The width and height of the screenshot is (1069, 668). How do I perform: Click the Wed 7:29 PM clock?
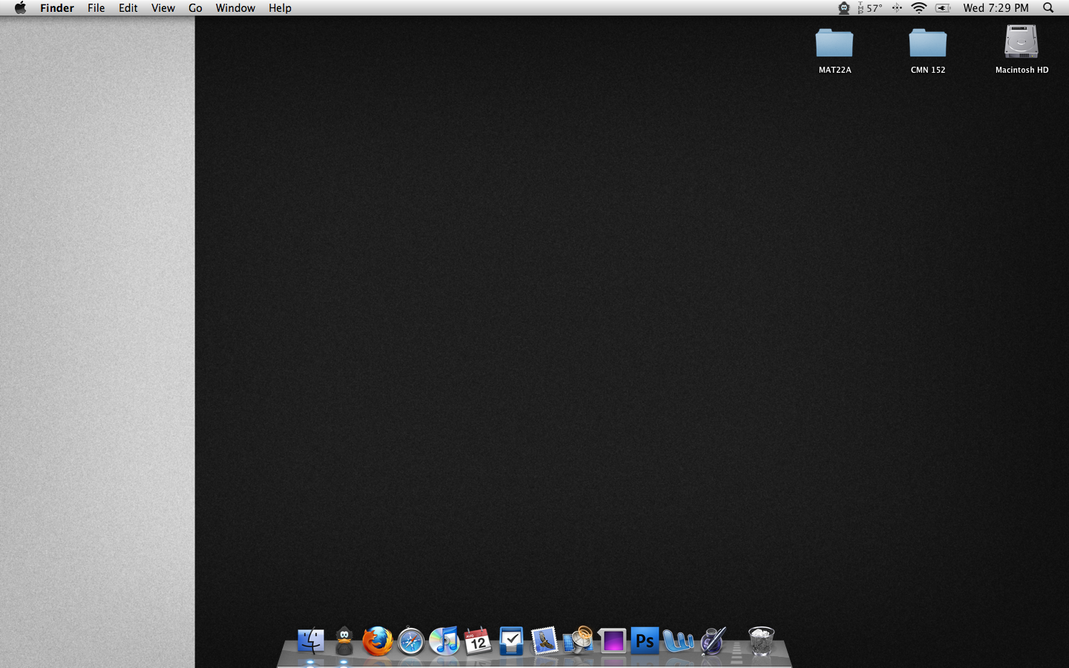[x=996, y=7]
